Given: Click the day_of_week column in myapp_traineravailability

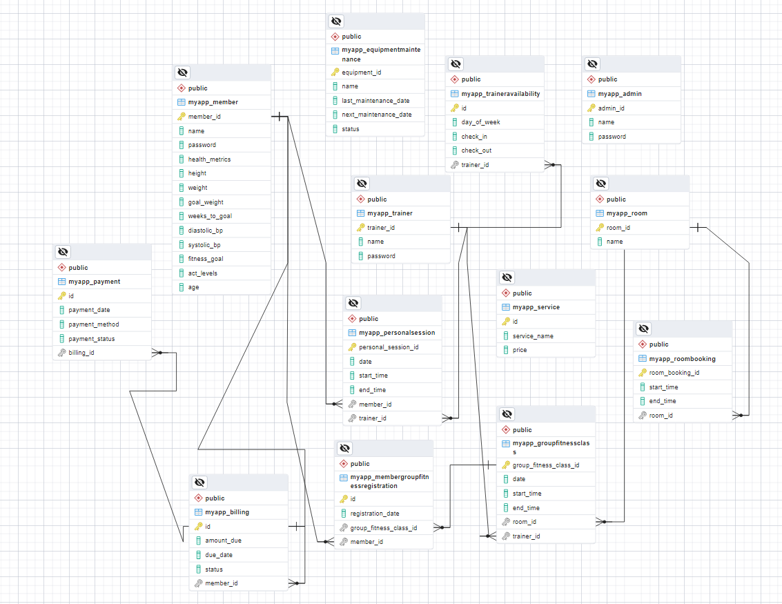Looking at the screenshot, I should pos(495,122).
